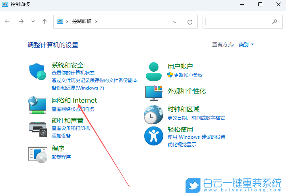The image size is (286, 195).
Task: Minimize the Control Panel window
Action: [x=242, y=4]
